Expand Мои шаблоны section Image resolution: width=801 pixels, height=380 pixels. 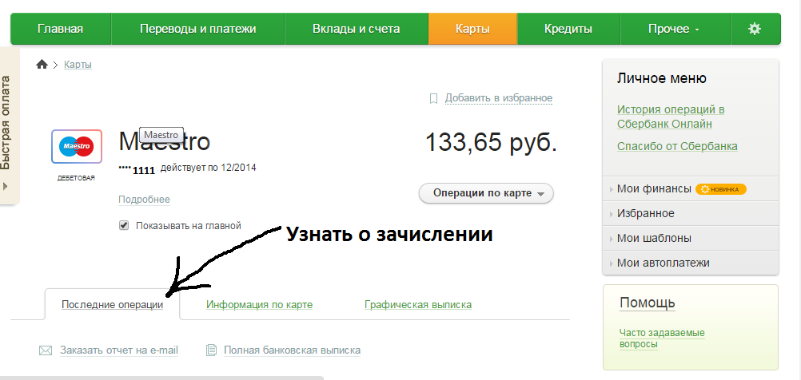coord(655,238)
